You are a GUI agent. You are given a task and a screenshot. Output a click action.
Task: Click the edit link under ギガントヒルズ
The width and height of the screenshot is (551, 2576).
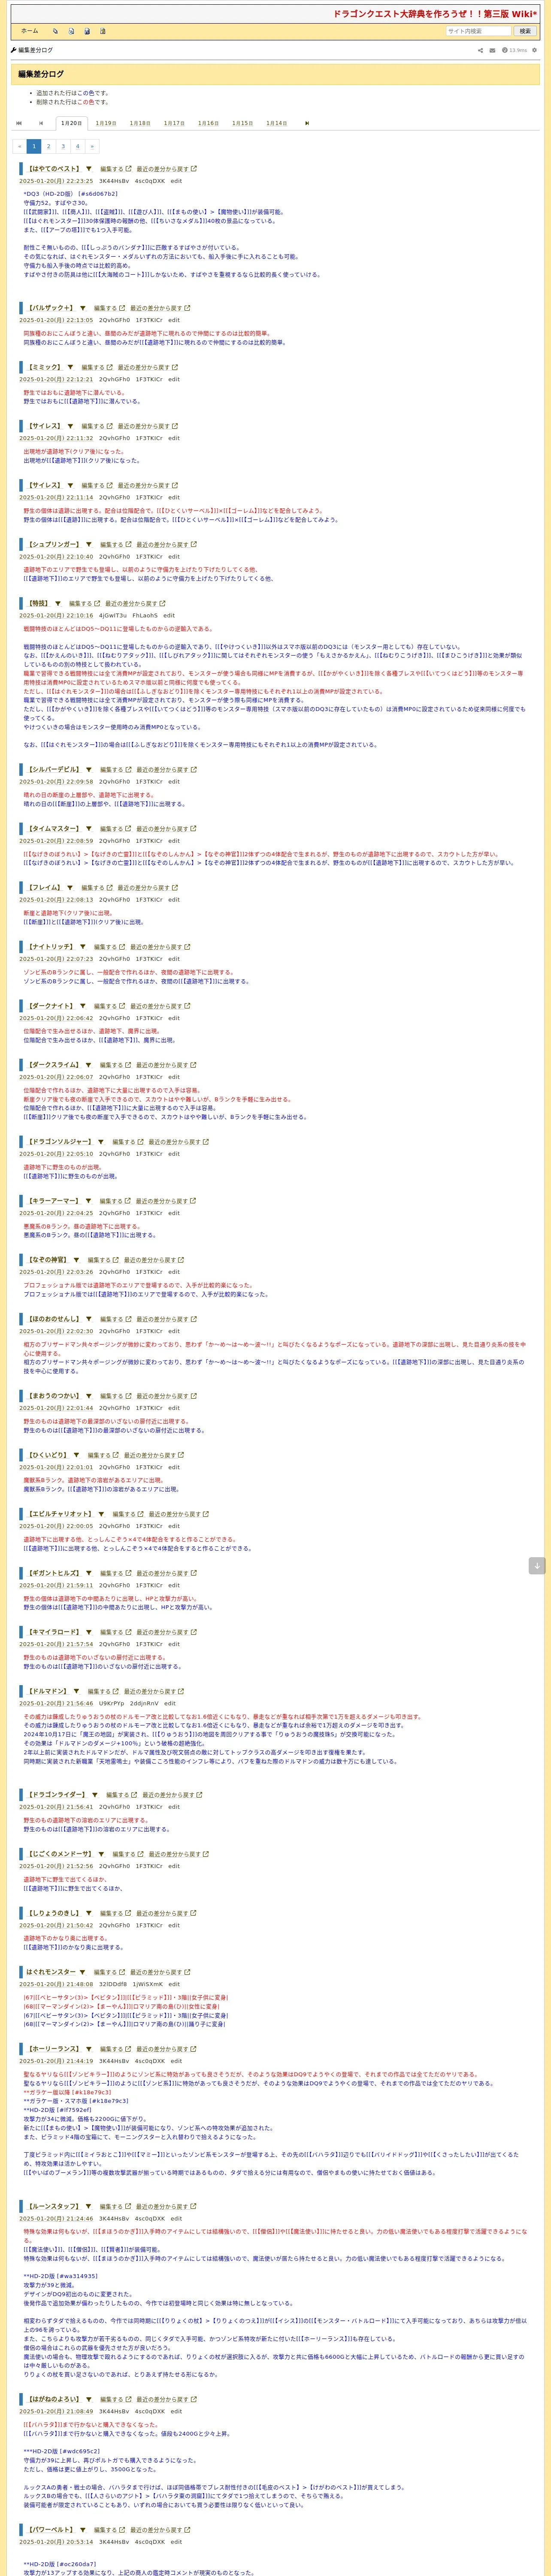point(174,1585)
